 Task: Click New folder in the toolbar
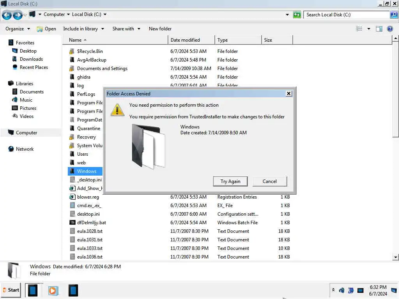[x=160, y=29]
